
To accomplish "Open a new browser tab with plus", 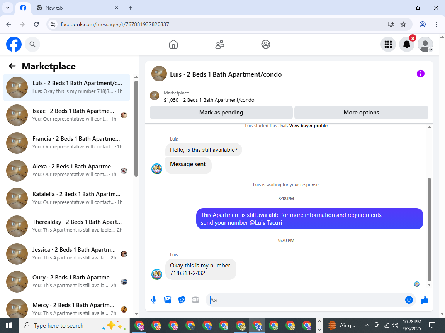I will point(131,8).
